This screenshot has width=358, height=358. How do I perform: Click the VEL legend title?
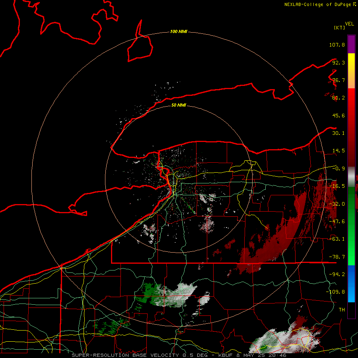pyautogui.click(x=349, y=24)
